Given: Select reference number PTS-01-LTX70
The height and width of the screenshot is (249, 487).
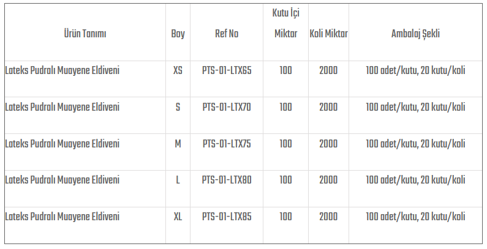Looking at the screenshot, I should 227,107.
